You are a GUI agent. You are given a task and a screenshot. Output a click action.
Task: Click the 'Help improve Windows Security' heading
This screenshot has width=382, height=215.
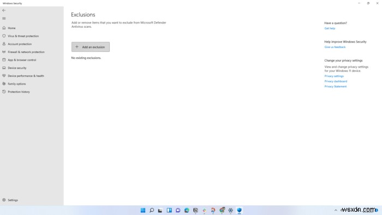[x=345, y=41]
